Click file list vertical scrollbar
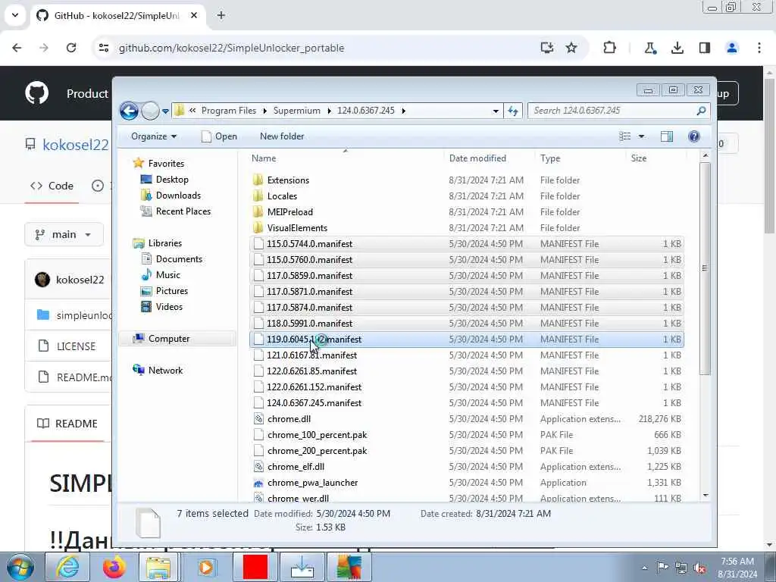Image resolution: width=776 pixels, height=582 pixels. 706,268
